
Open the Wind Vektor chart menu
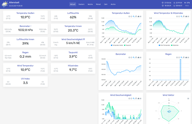(188, 98)
